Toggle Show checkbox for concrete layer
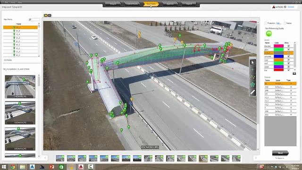The image size is (302, 170). pyautogui.click(x=288, y=56)
